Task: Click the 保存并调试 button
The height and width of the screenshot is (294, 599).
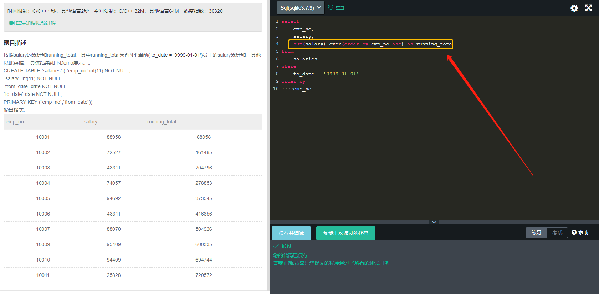Action: pos(291,233)
